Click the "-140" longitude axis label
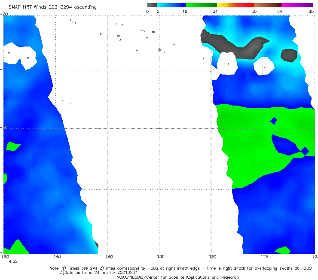 pos(107,257)
